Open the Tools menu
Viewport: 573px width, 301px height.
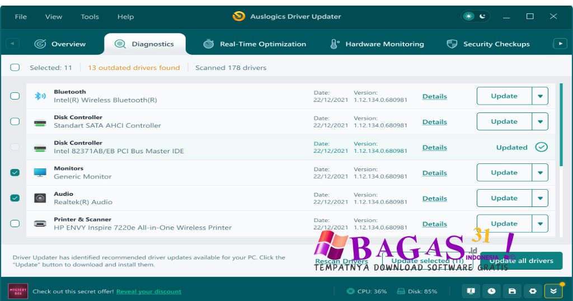coord(90,16)
